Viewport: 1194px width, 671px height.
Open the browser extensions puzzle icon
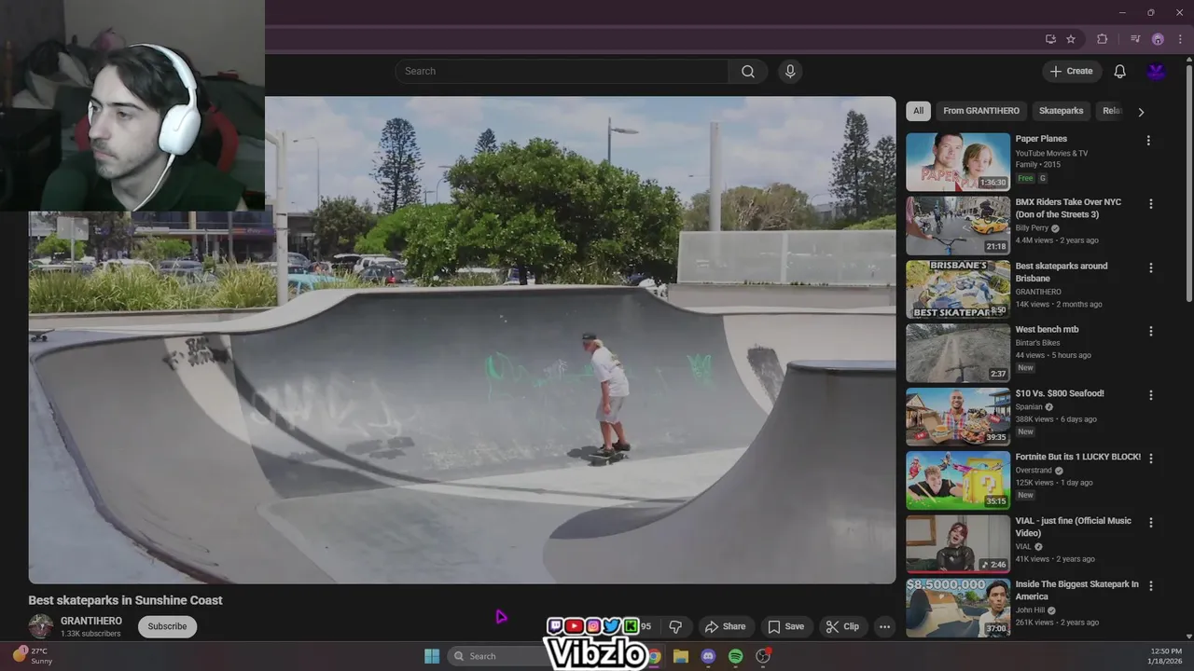point(1102,39)
